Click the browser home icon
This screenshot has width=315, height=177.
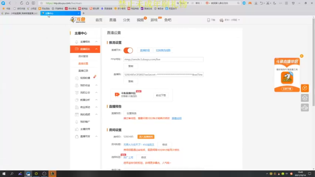coord(27,3)
